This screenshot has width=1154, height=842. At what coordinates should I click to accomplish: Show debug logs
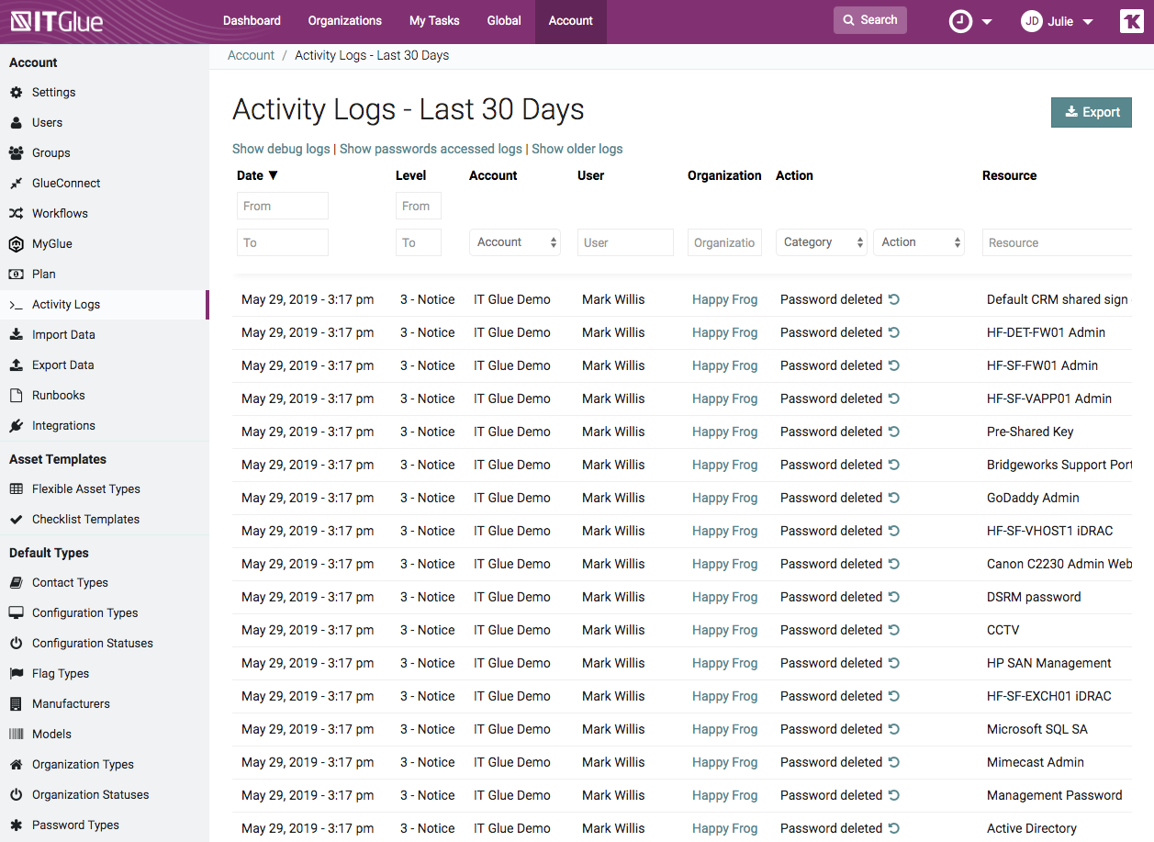coord(280,148)
